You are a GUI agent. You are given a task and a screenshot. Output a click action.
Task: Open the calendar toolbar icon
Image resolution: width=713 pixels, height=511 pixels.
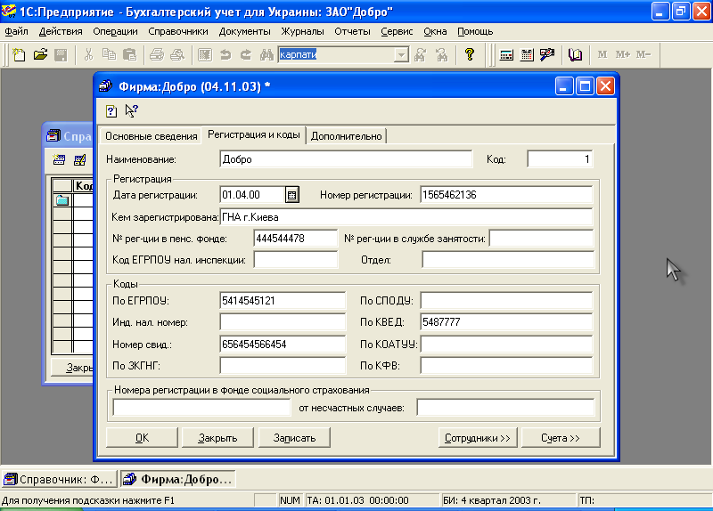tap(527, 55)
